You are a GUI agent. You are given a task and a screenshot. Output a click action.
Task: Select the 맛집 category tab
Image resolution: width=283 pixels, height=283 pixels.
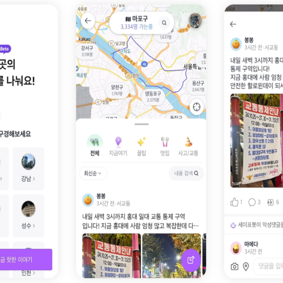click(165, 146)
